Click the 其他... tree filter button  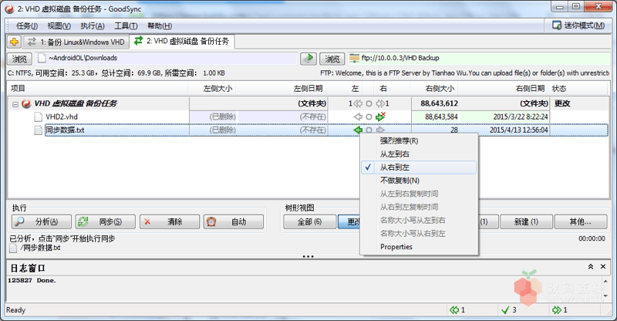click(581, 221)
